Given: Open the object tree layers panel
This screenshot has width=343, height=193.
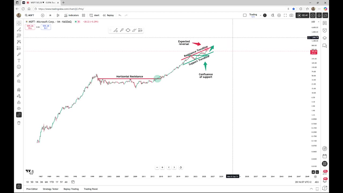Looking at the screenshot, I should click(x=325, y=38).
